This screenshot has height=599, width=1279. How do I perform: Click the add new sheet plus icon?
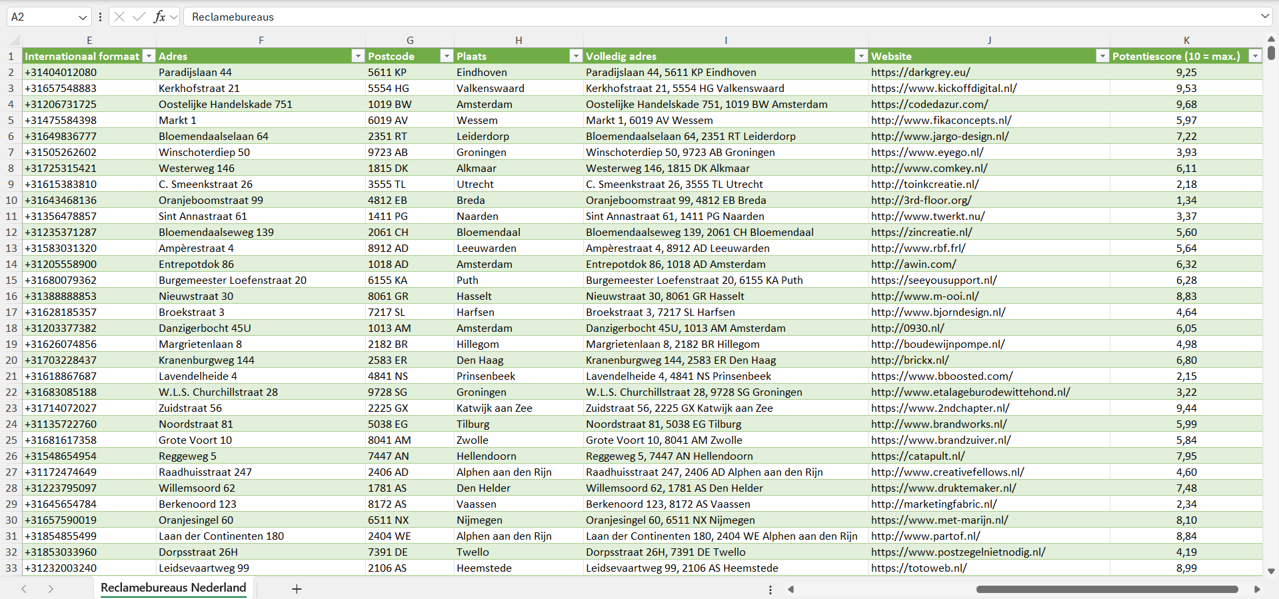[x=297, y=589]
